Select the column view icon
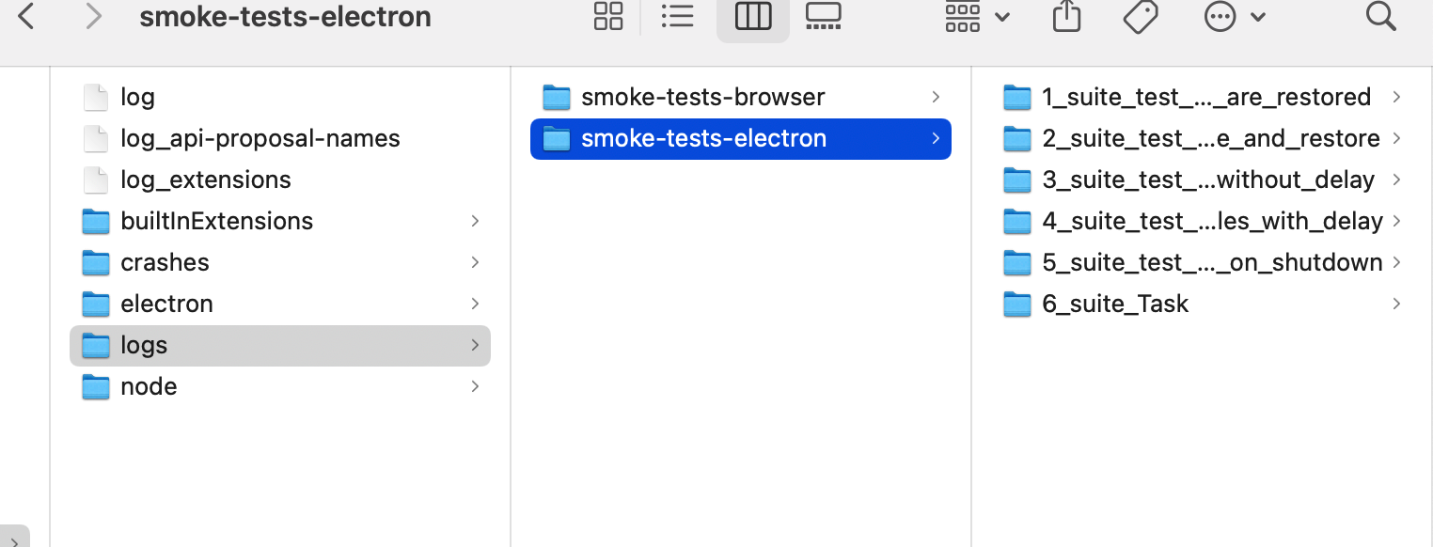Screen dimensions: 1433x547 pos(752,16)
